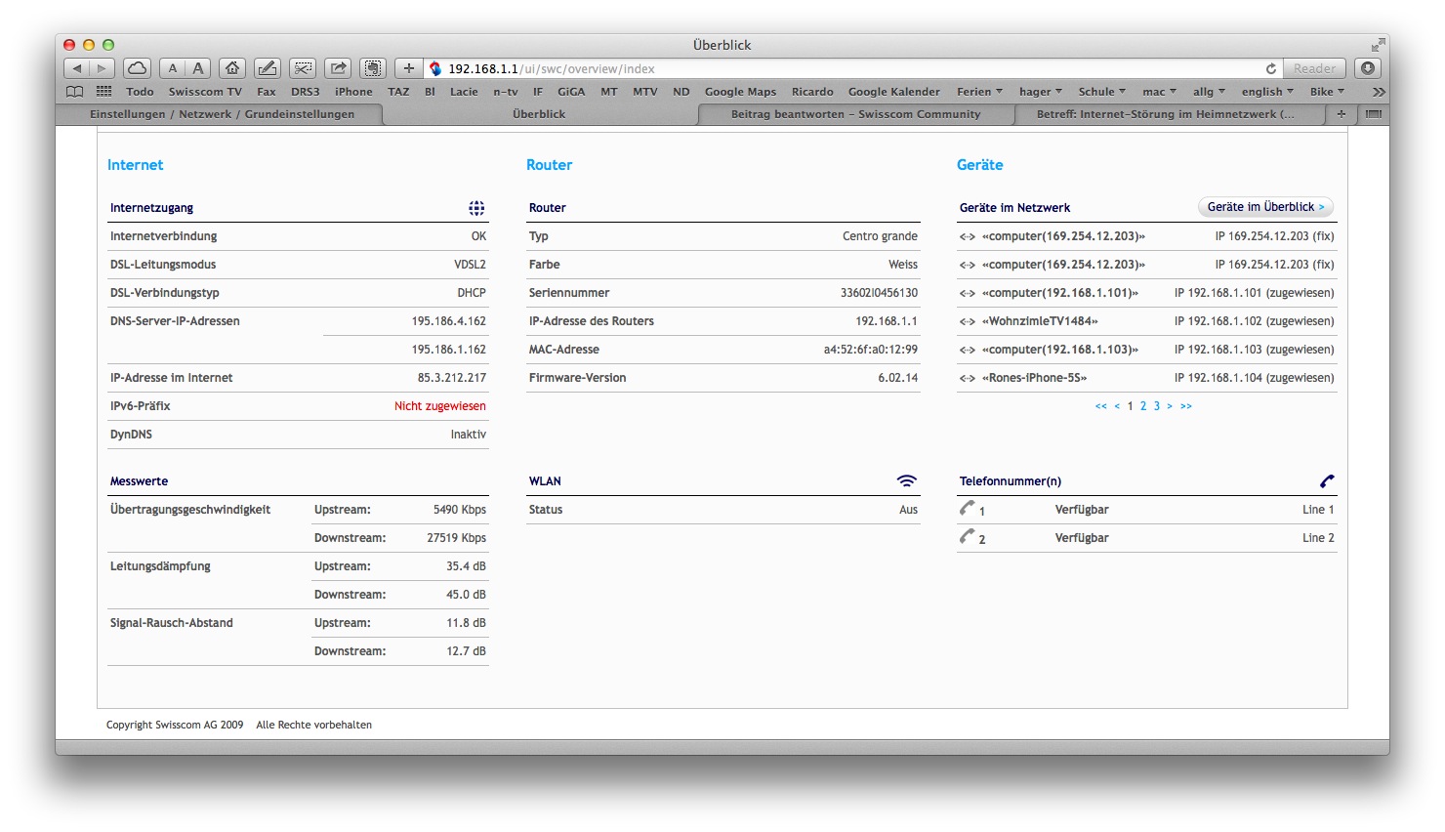Select the 'Nicht zugewiesen' IPv6 value
The height and width of the screenshot is (832, 1445).
pyautogui.click(x=439, y=406)
